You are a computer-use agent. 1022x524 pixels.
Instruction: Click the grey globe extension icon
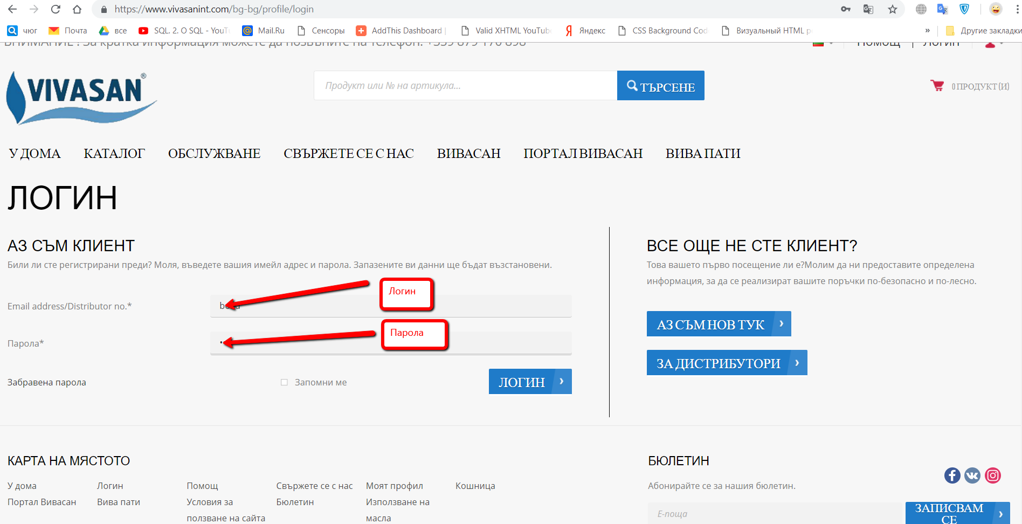click(x=921, y=9)
